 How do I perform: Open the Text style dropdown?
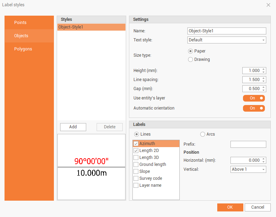227,40
